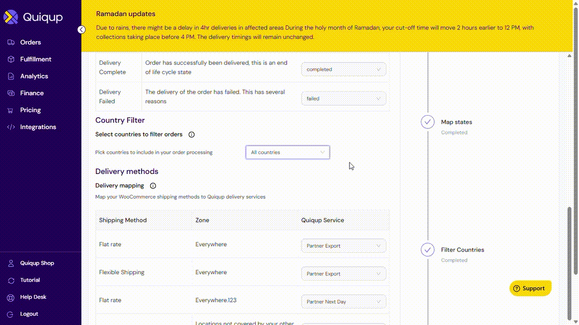579x325 pixels.
Task: Click the Country Filter heading
Action: click(x=120, y=120)
